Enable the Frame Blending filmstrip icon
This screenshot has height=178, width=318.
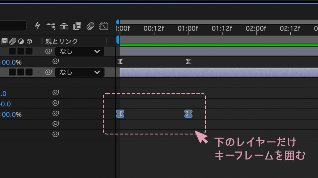click(77, 26)
